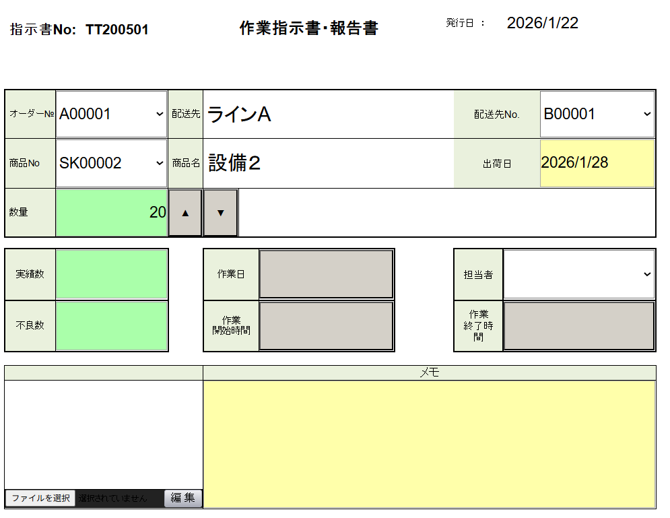Open the オーダー№ dropdown showing A00001
This screenshot has width=670, height=518.
click(x=111, y=115)
